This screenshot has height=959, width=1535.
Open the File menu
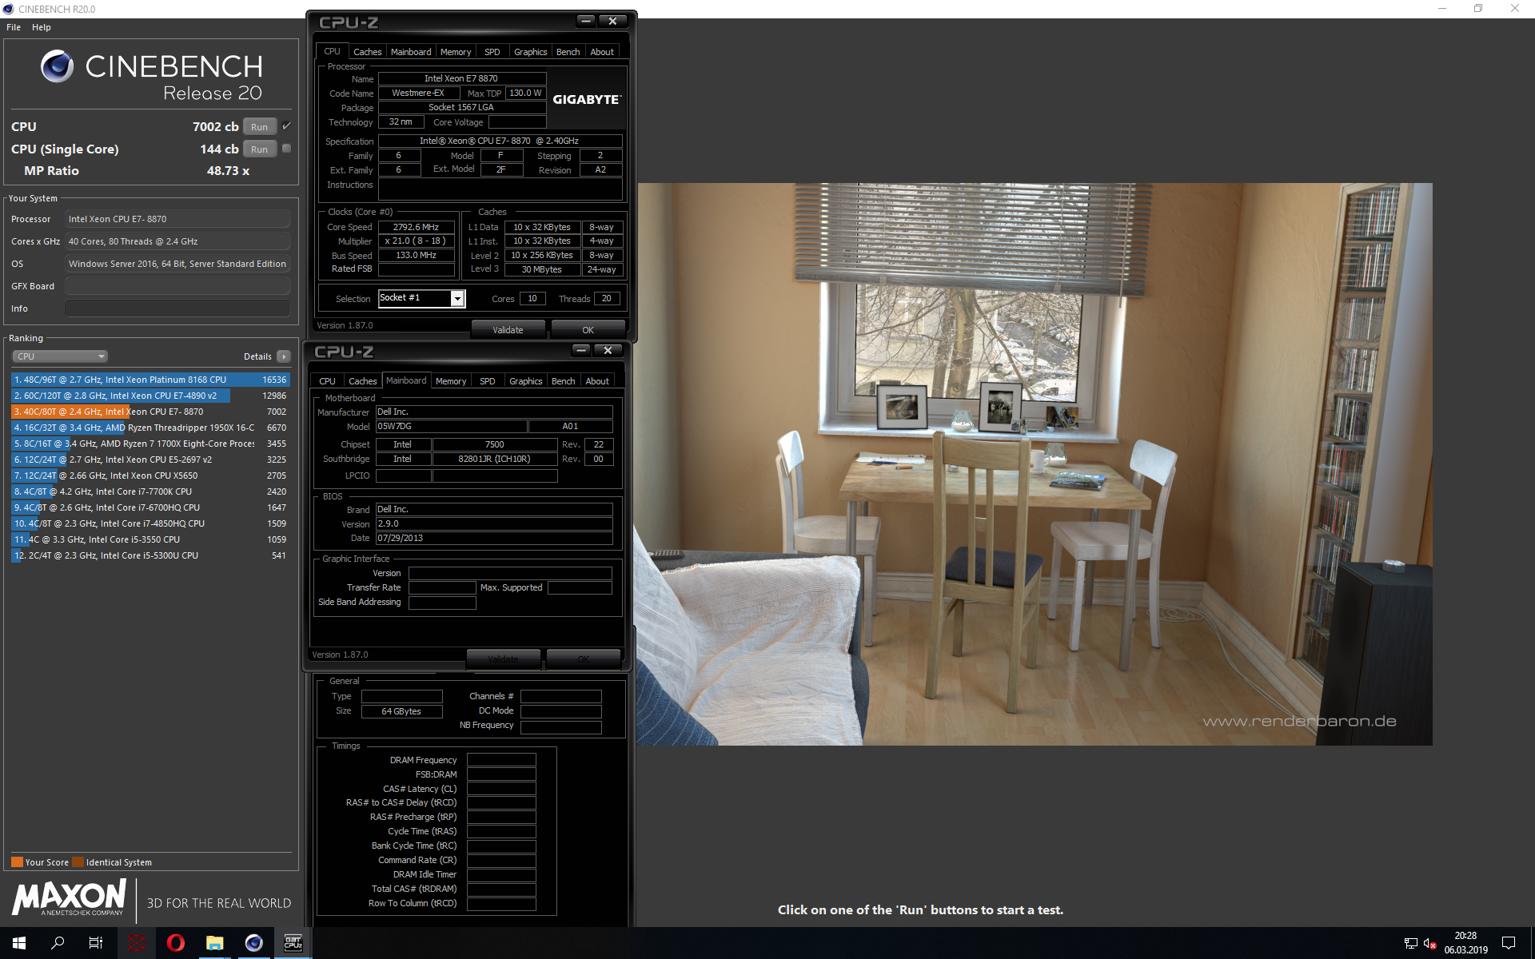[x=14, y=27]
